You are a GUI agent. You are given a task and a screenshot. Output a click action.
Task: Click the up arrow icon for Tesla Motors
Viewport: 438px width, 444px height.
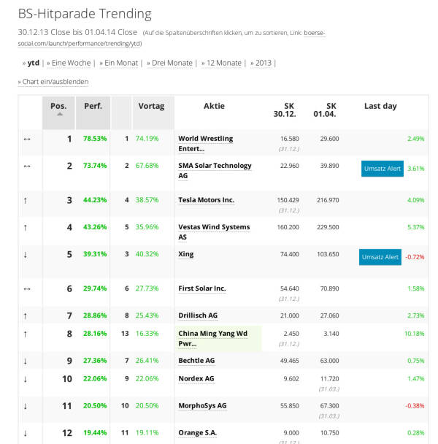click(x=26, y=200)
